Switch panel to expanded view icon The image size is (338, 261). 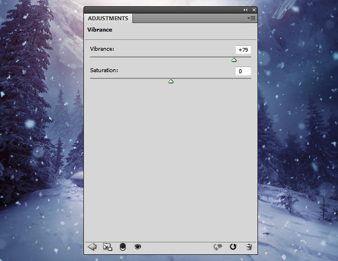coord(108,247)
